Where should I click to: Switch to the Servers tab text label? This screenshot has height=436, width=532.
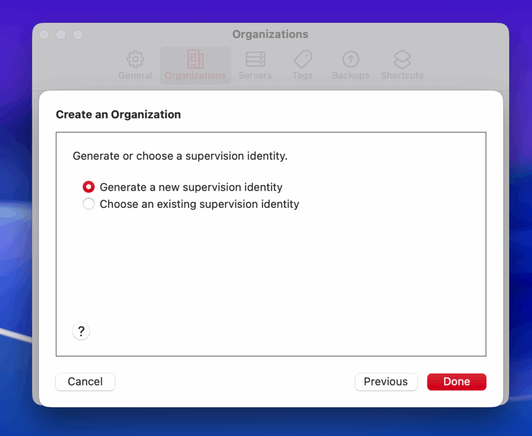(x=255, y=75)
